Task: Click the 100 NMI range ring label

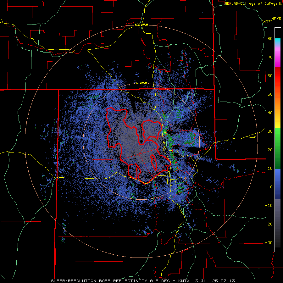Action: click(141, 25)
